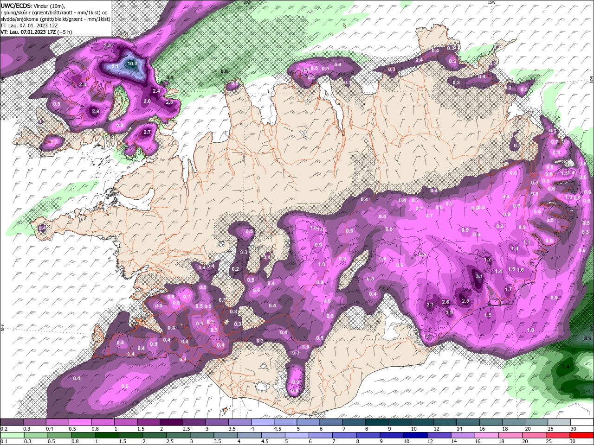The width and height of the screenshot is (594, 445).
Task: Click the lavender 4 snow legend swatch
Action: tap(262, 423)
